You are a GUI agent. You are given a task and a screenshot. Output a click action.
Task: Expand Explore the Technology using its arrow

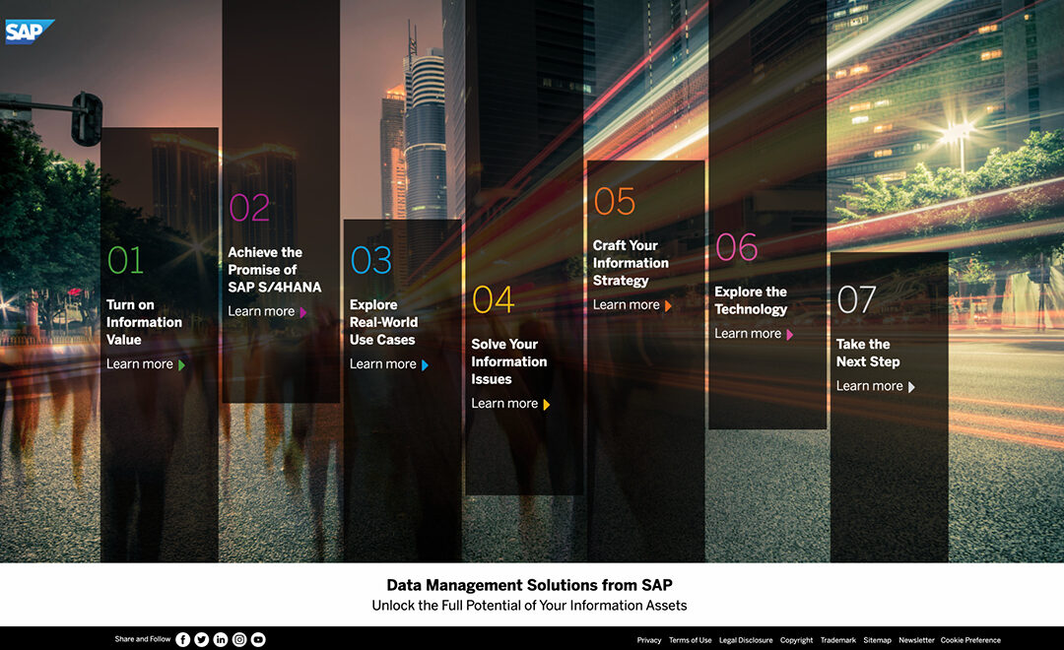pyautogui.click(x=788, y=334)
